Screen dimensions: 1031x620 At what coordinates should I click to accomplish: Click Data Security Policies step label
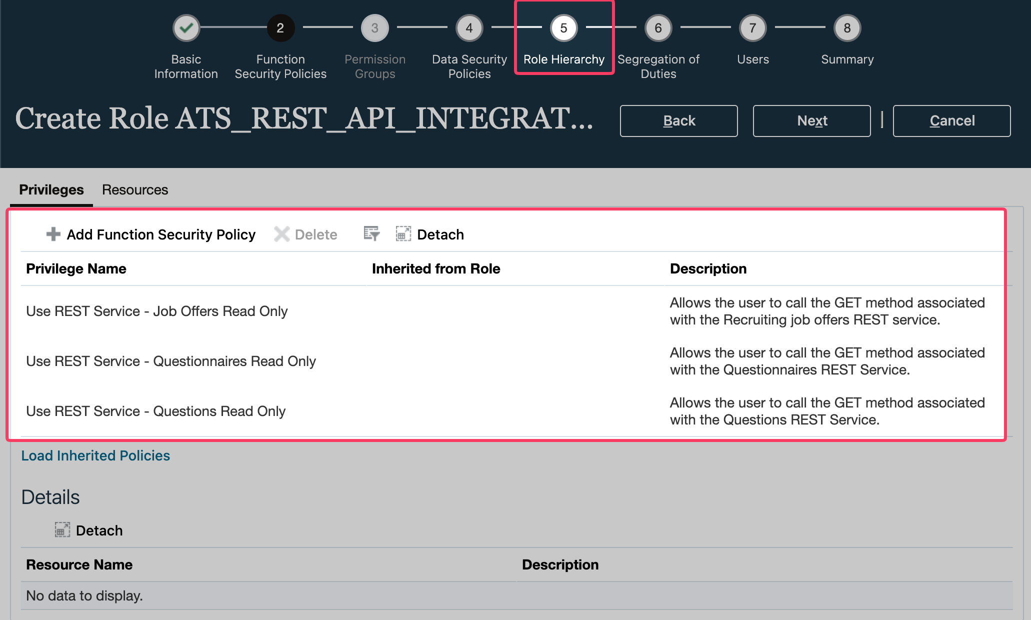pyautogui.click(x=469, y=66)
